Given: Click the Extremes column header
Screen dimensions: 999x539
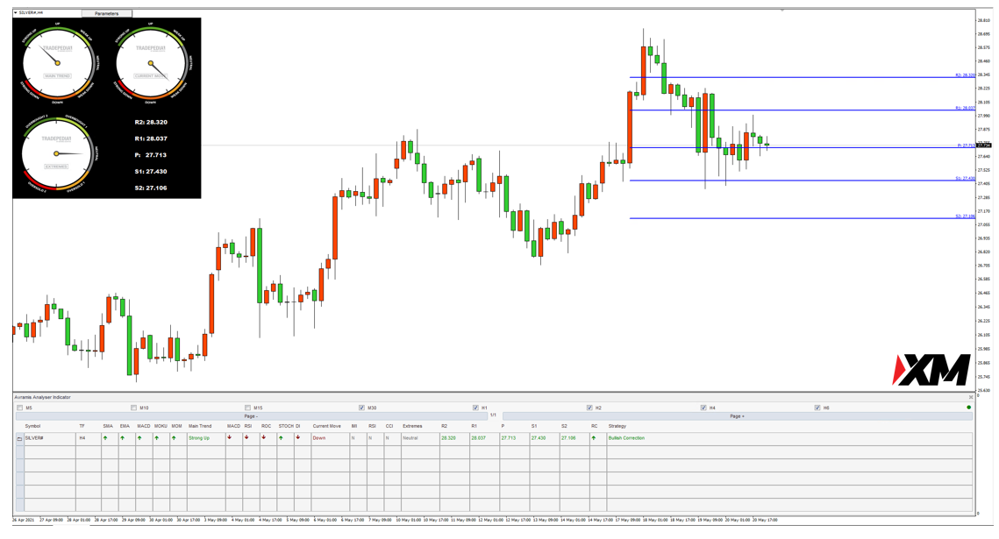Looking at the screenshot, I should 412,426.
